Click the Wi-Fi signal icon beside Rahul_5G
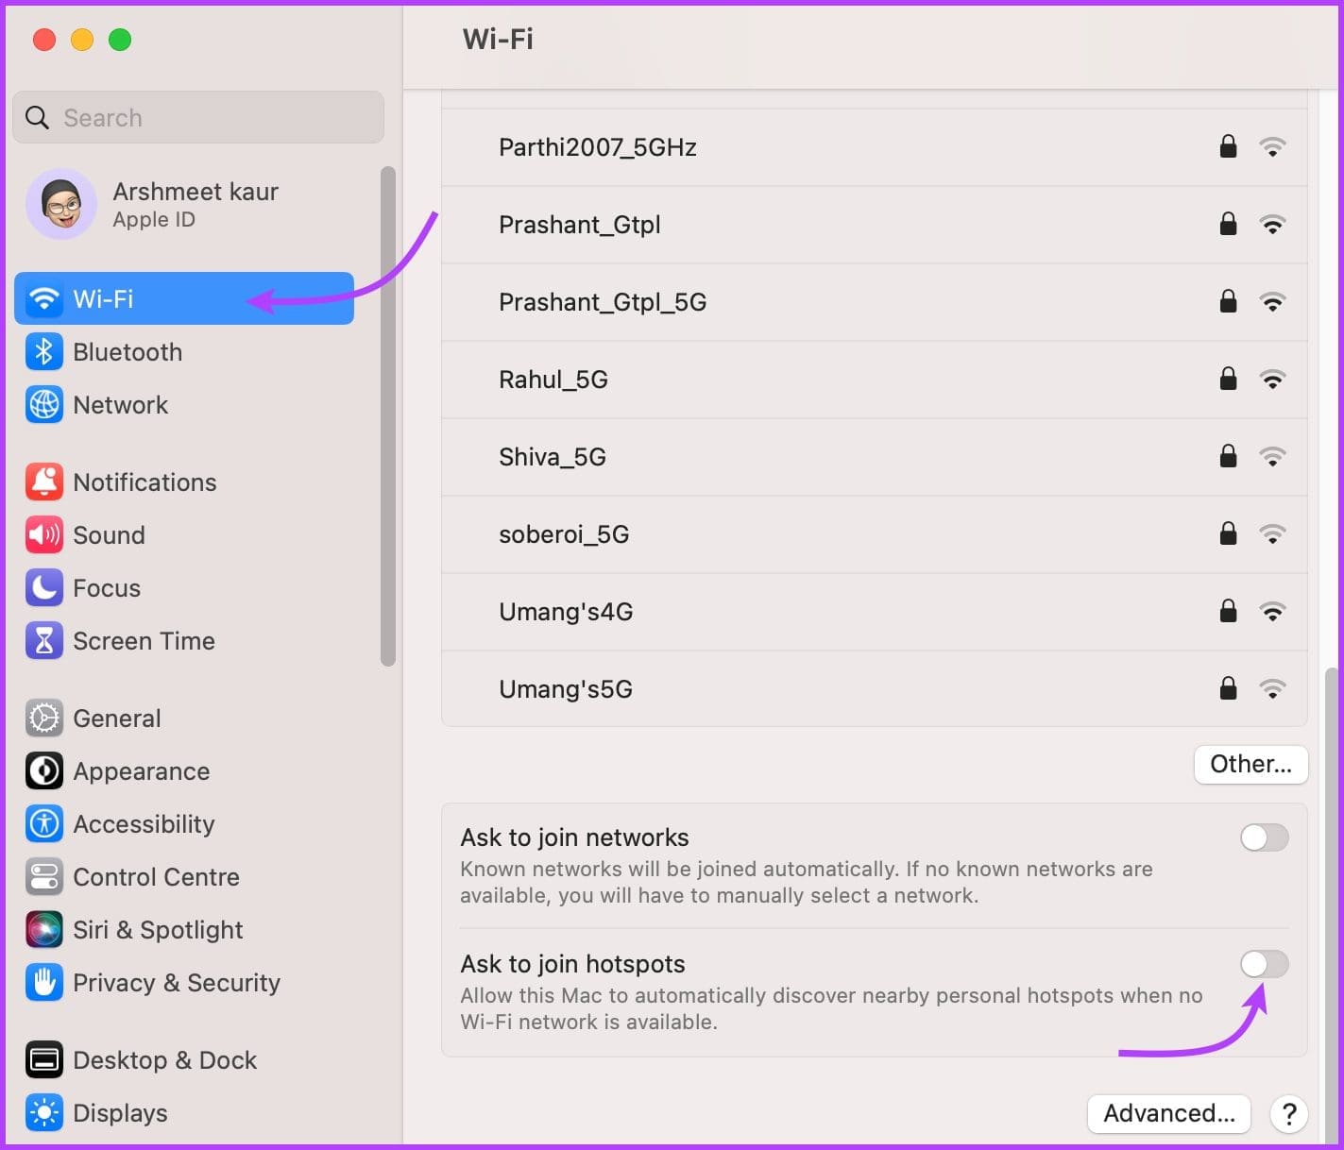1344x1150 pixels. coord(1273,379)
